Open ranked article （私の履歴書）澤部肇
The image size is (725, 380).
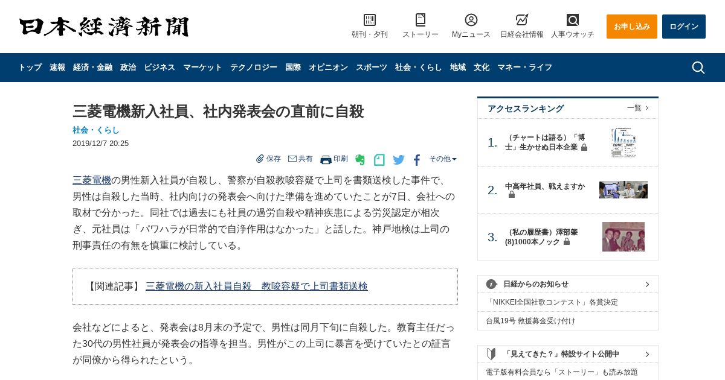[x=541, y=237]
